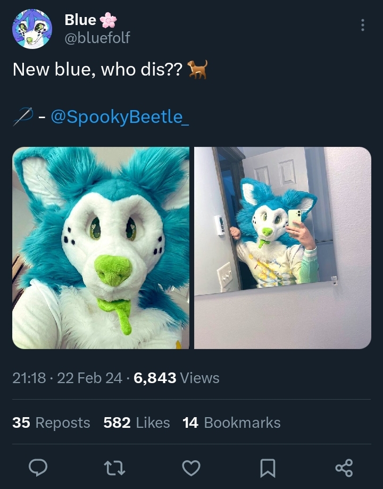Screen dimensions: 383x489
Task: Open the Blue display name
Action: (x=80, y=20)
